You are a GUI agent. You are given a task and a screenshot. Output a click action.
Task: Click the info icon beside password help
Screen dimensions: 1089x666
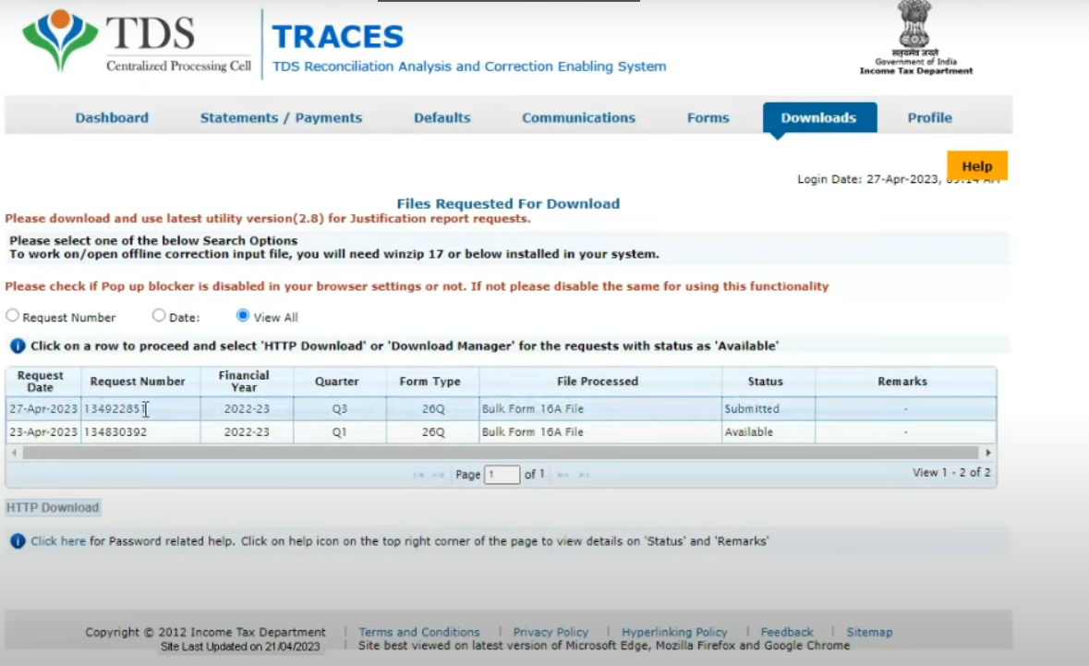(x=18, y=541)
